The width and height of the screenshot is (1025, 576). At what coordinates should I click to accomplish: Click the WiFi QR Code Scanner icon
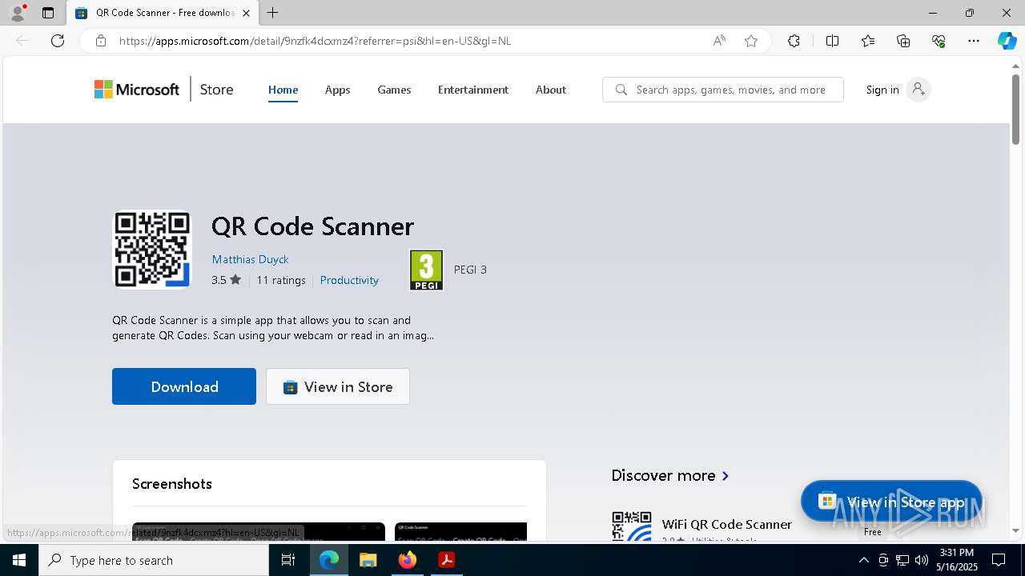[x=632, y=526]
